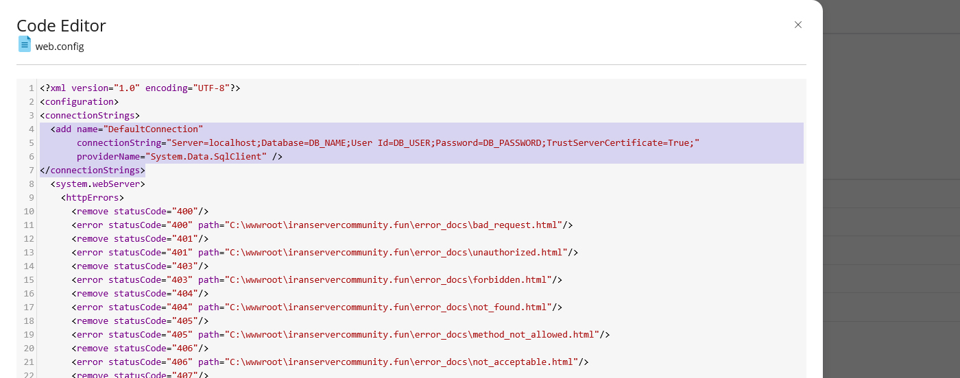Click the system.webServer opening tag
Image resolution: width=960 pixels, height=378 pixels.
97,184
